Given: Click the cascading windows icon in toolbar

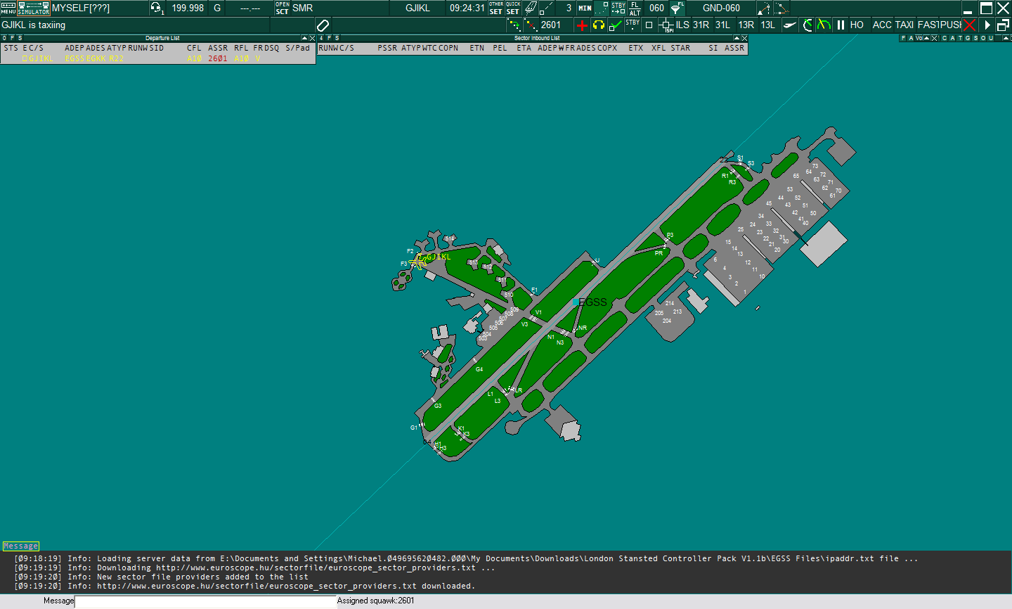Looking at the screenshot, I should [1003, 25].
